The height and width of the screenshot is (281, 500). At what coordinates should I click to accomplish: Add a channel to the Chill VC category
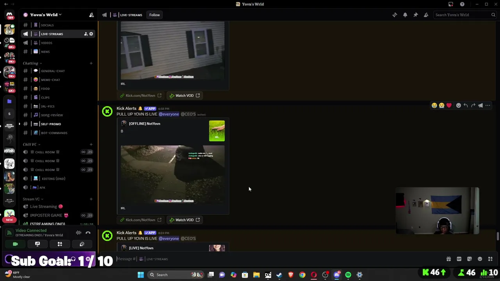coord(91,144)
